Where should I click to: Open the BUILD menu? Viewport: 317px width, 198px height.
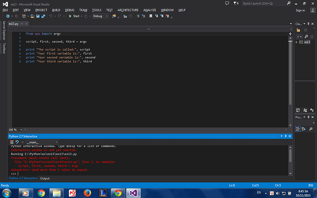click(x=56, y=10)
